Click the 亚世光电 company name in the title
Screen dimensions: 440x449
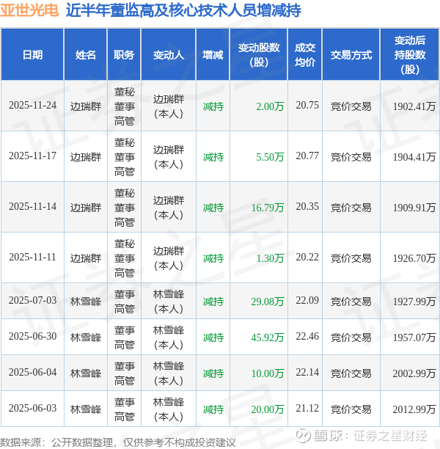[x=29, y=10]
